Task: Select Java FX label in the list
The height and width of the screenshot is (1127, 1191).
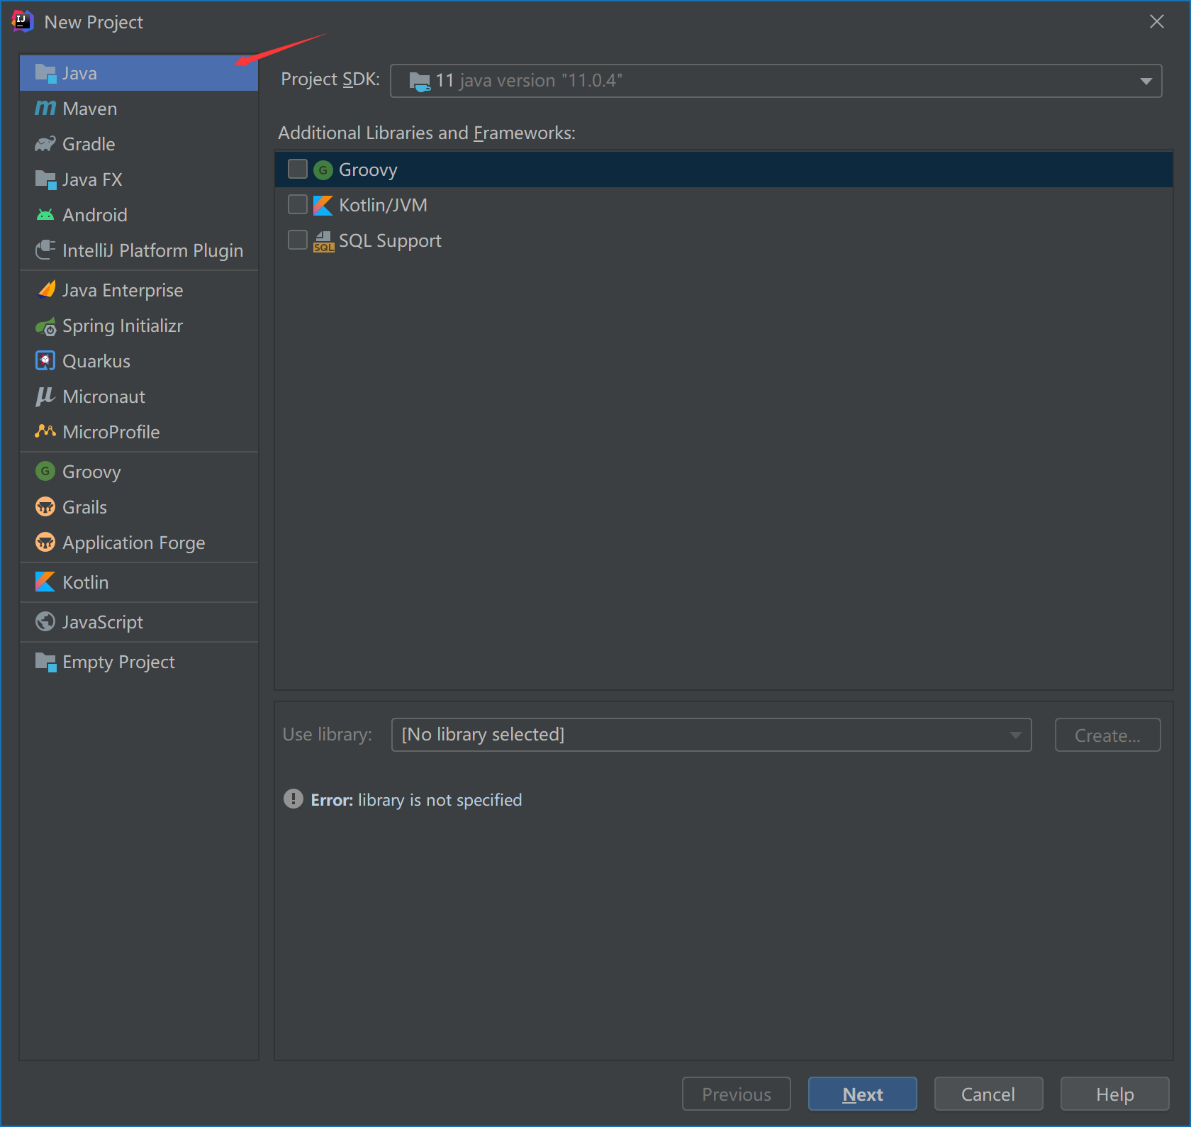Action: 92,179
